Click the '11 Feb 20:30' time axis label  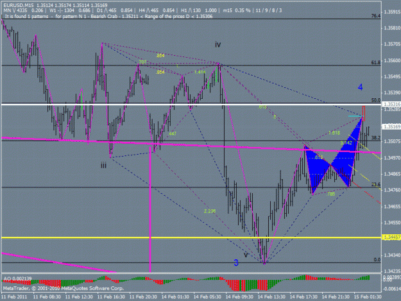143,297
